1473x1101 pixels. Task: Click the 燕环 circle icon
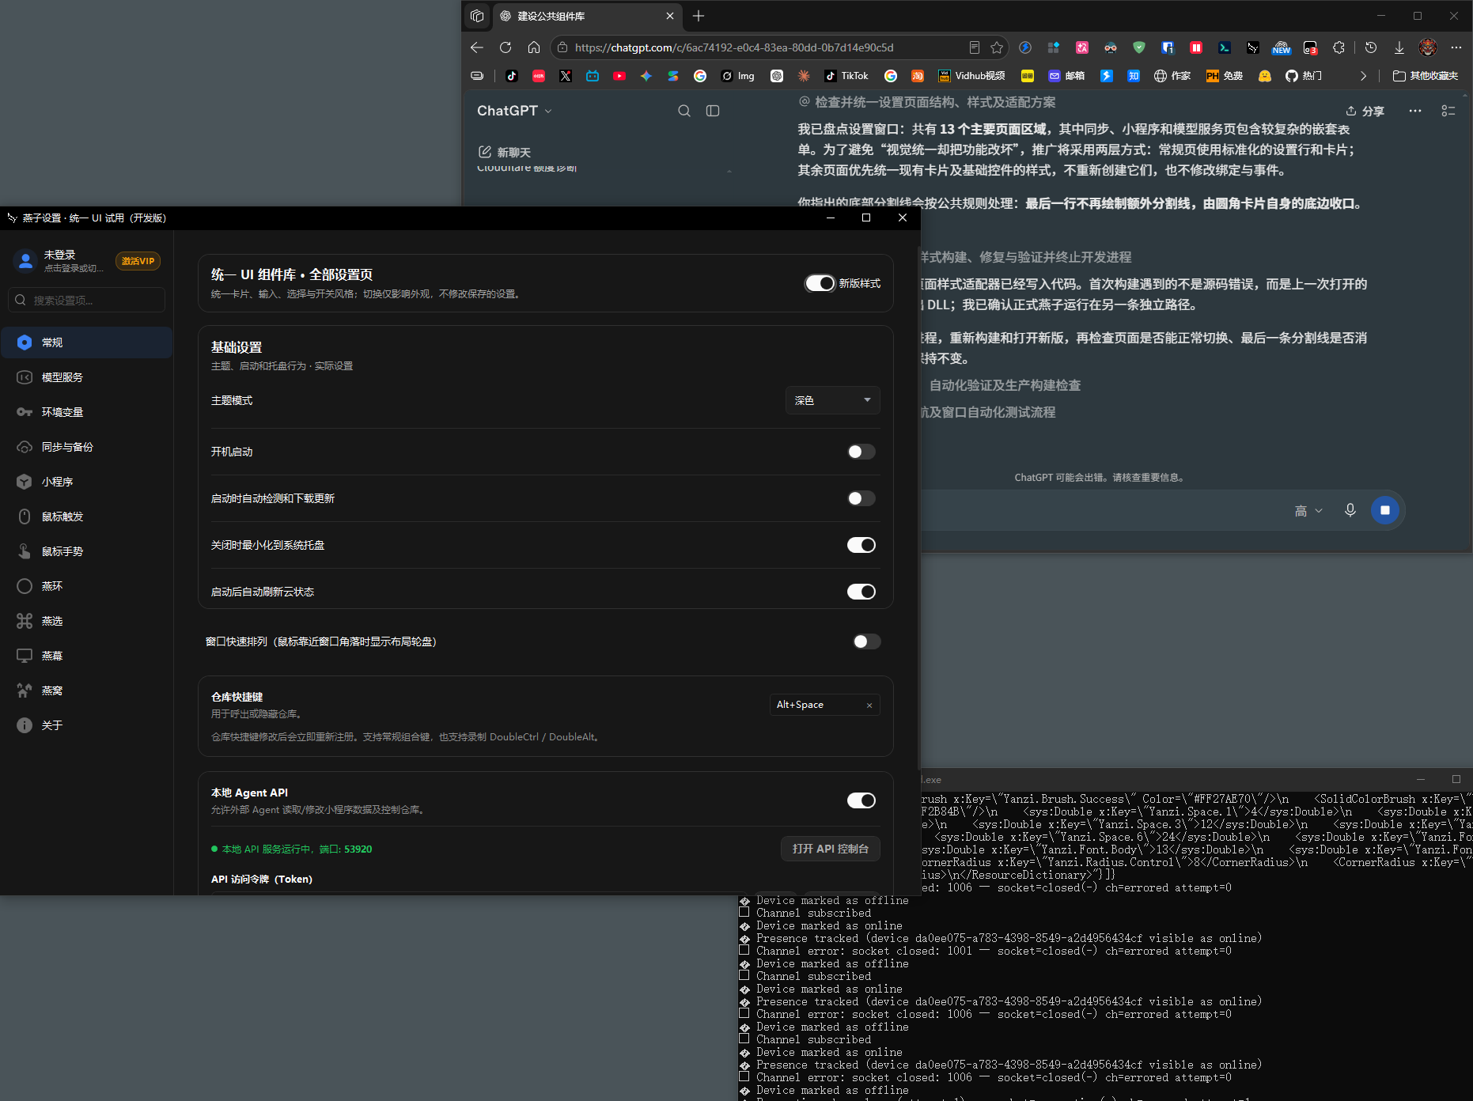click(25, 586)
